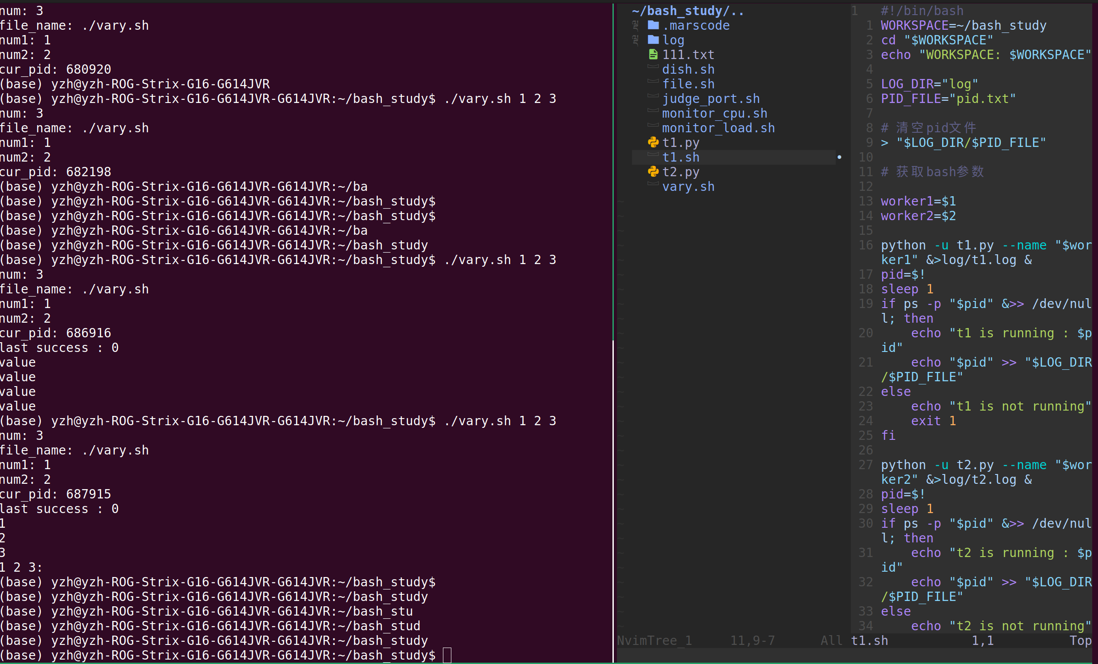Click the NvimTree_1 status bar label
1098x664 pixels.
pos(654,640)
